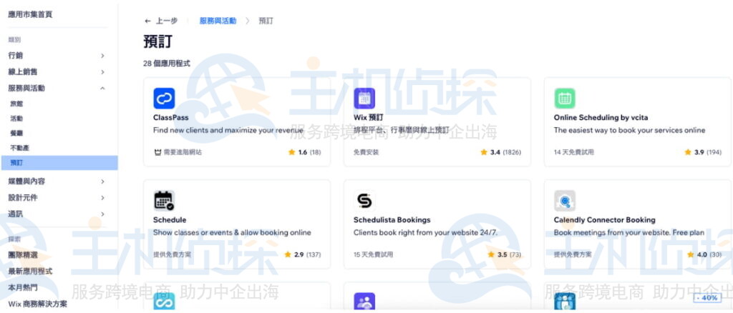Click the Wix 預訂 calendar icon
733x313 pixels.
pos(364,99)
